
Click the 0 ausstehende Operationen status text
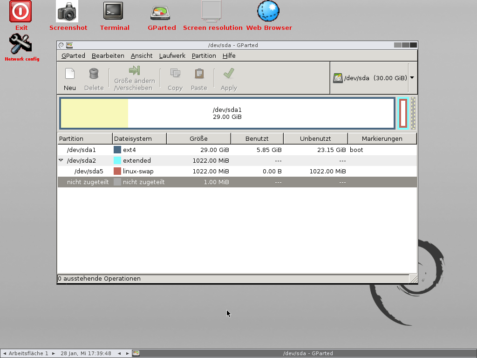point(99,279)
